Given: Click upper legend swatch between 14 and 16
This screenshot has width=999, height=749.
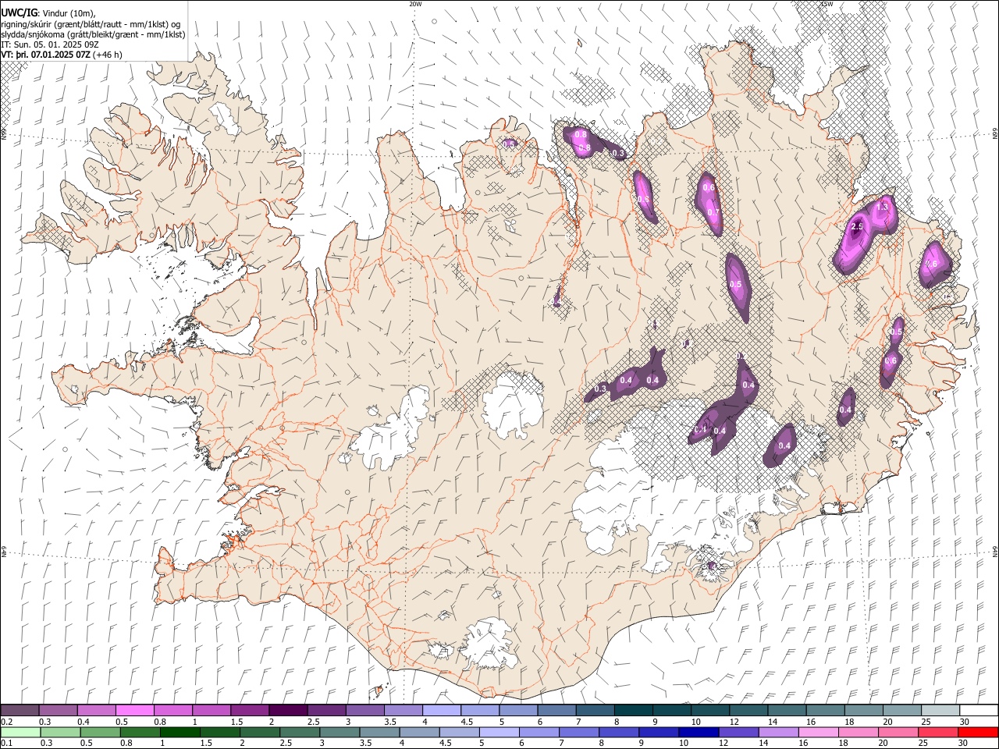Looking at the screenshot, I should [x=787, y=710].
